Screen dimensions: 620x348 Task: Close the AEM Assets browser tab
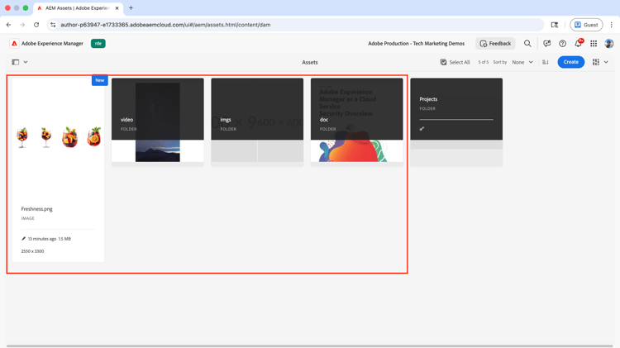(x=117, y=8)
